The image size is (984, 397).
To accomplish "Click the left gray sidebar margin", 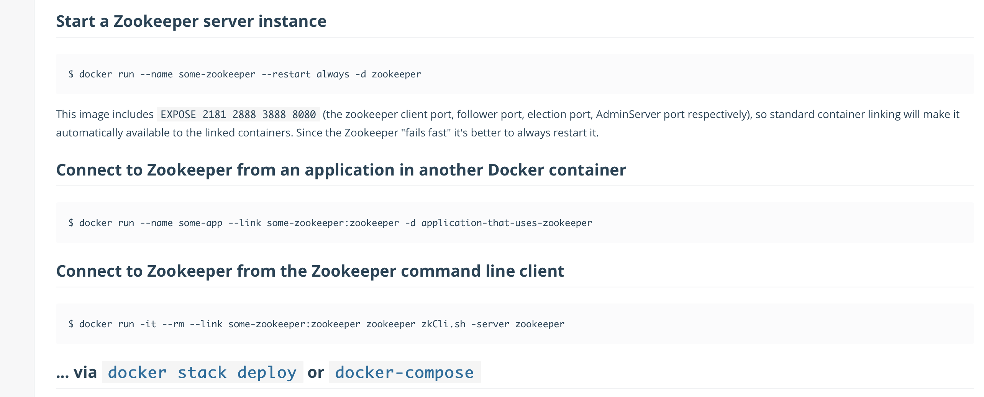I will point(17,198).
